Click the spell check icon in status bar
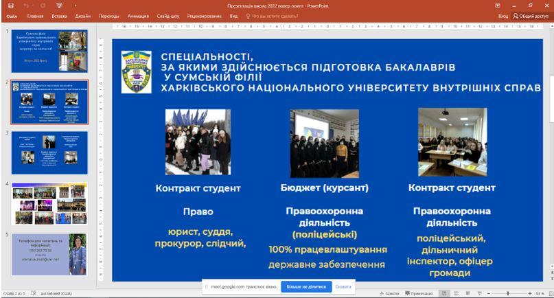The width and height of the screenshot is (554, 298). point(34,293)
